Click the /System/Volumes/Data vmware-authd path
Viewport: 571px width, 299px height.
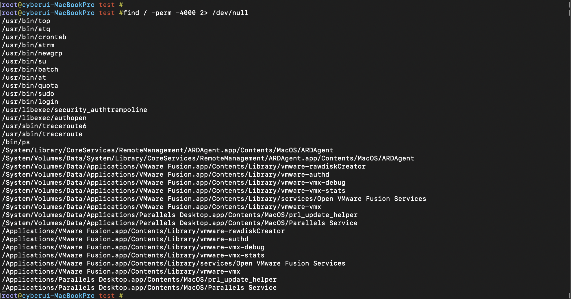166,175
